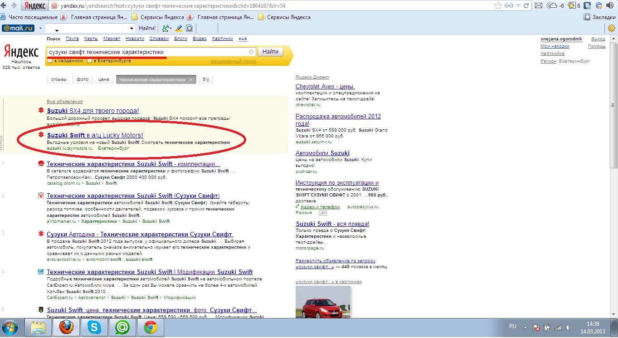Open the red Suzuki Swift image thumbnail

pos(323,301)
